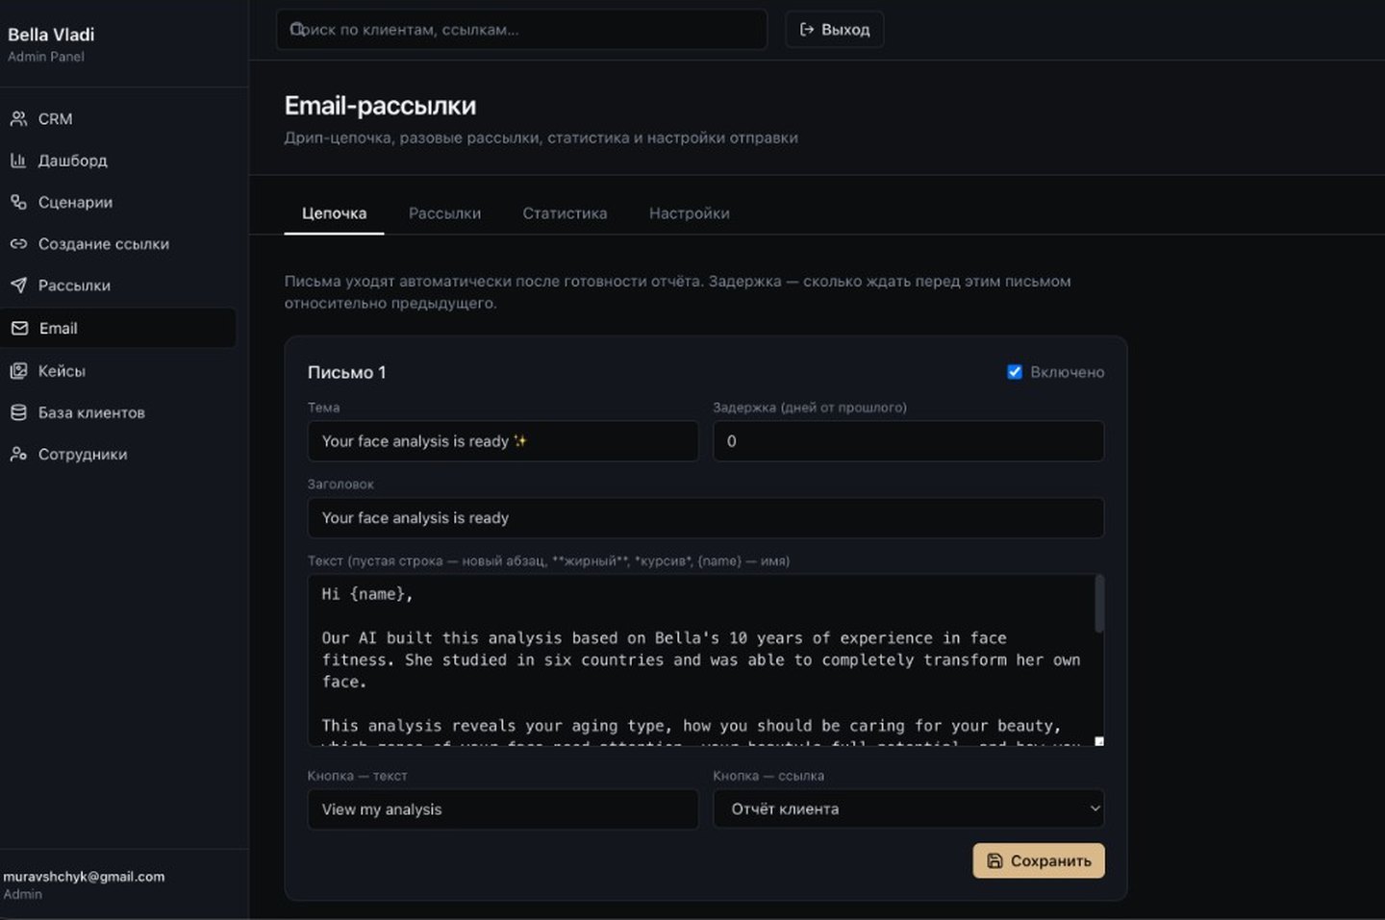
Task: Click the Кнопка — текст input field
Action: (x=503, y=809)
